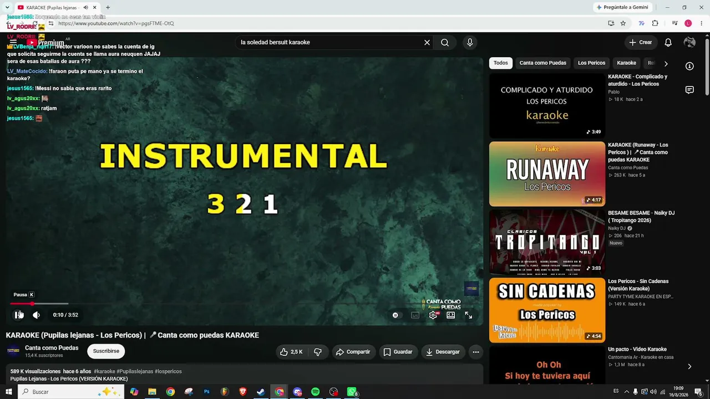Click the #karaoke hashtag link
The image size is (710, 399).
pyautogui.click(x=104, y=371)
